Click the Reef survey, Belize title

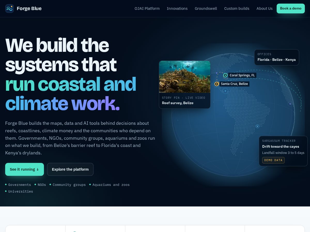(x=178, y=103)
